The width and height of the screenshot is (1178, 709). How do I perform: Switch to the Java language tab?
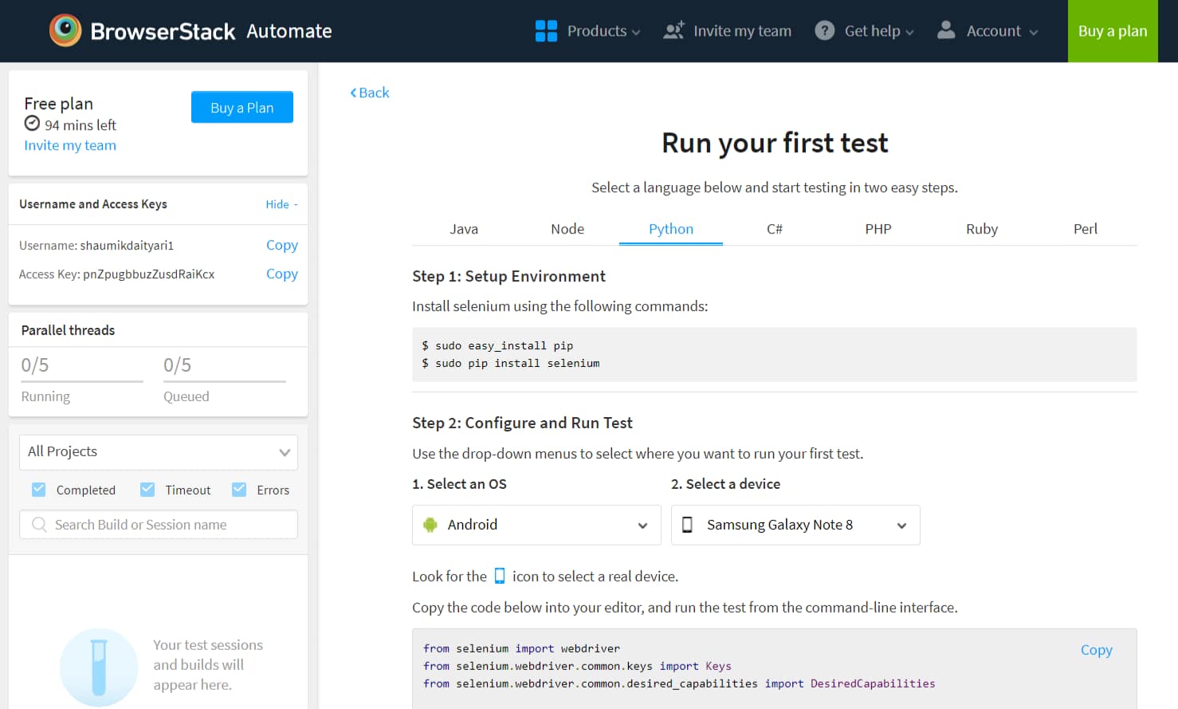pyautogui.click(x=464, y=229)
